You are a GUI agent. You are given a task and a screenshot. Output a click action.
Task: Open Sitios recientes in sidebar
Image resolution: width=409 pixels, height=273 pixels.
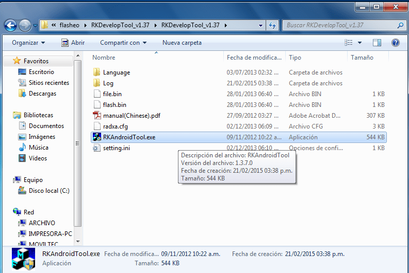click(x=44, y=83)
